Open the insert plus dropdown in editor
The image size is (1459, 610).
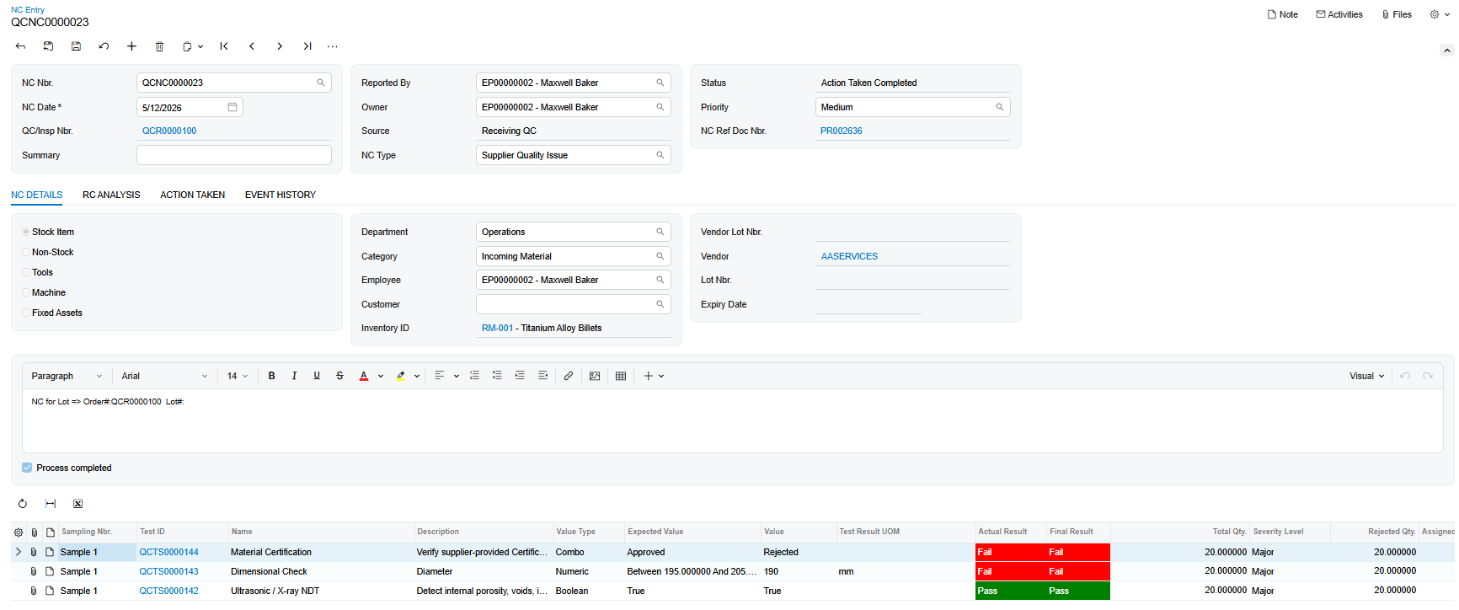(654, 376)
